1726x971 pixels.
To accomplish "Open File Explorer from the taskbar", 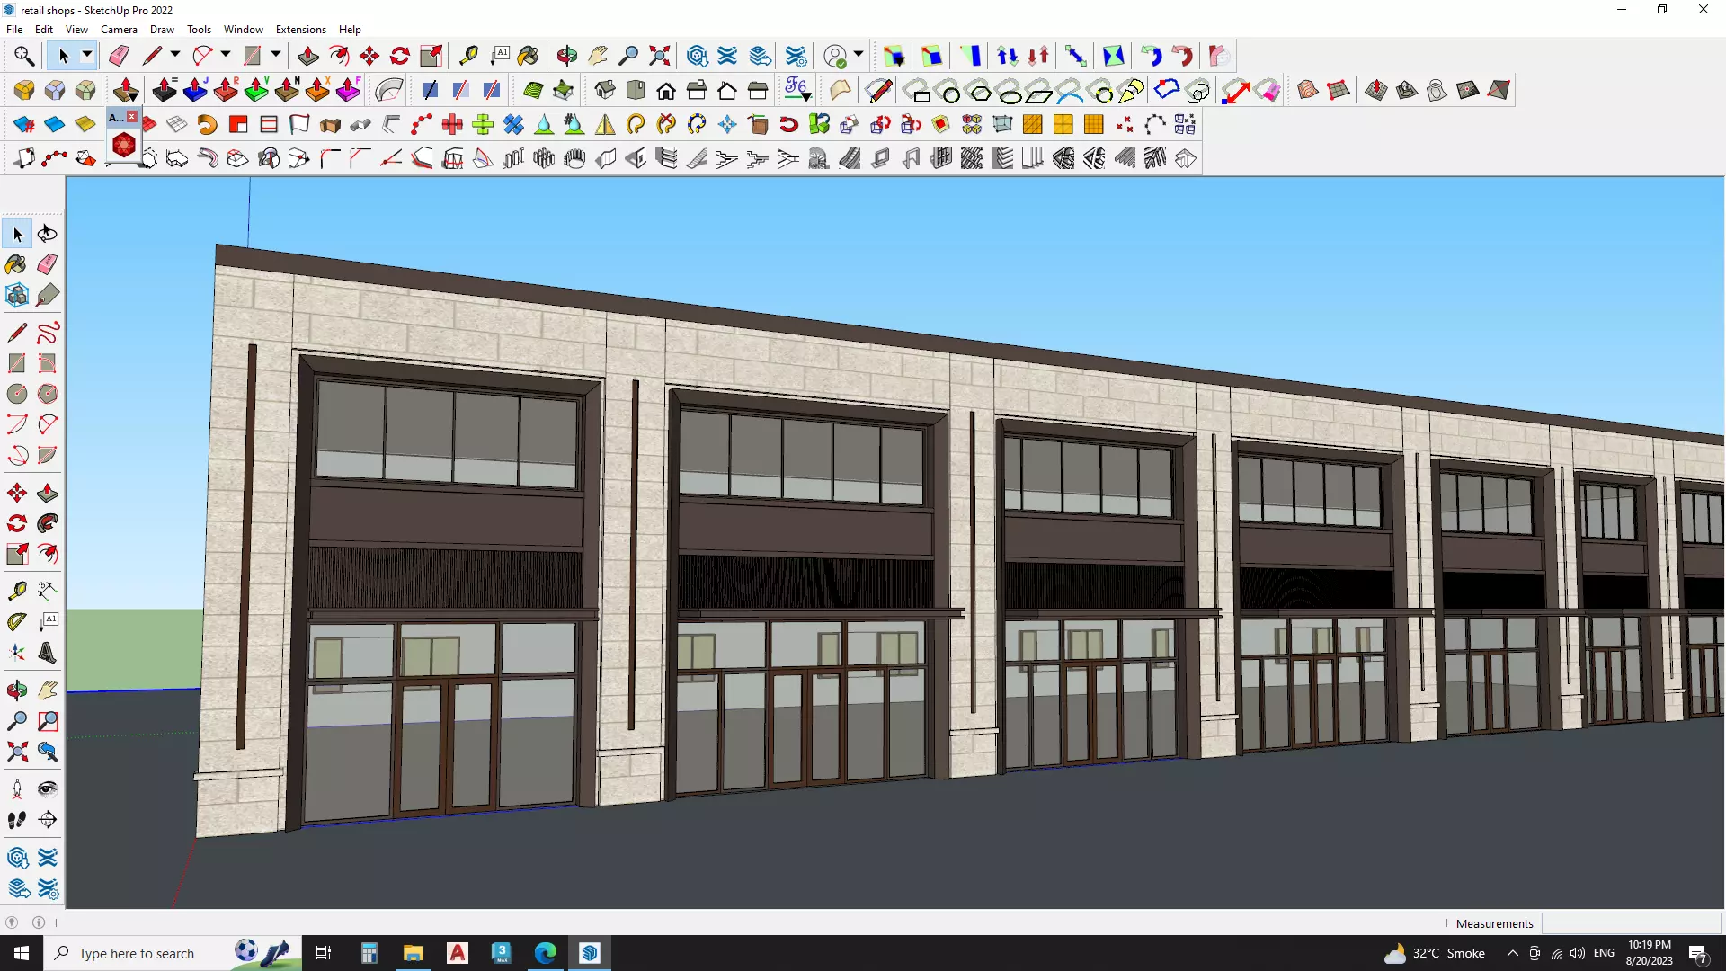I will tap(413, 953).
